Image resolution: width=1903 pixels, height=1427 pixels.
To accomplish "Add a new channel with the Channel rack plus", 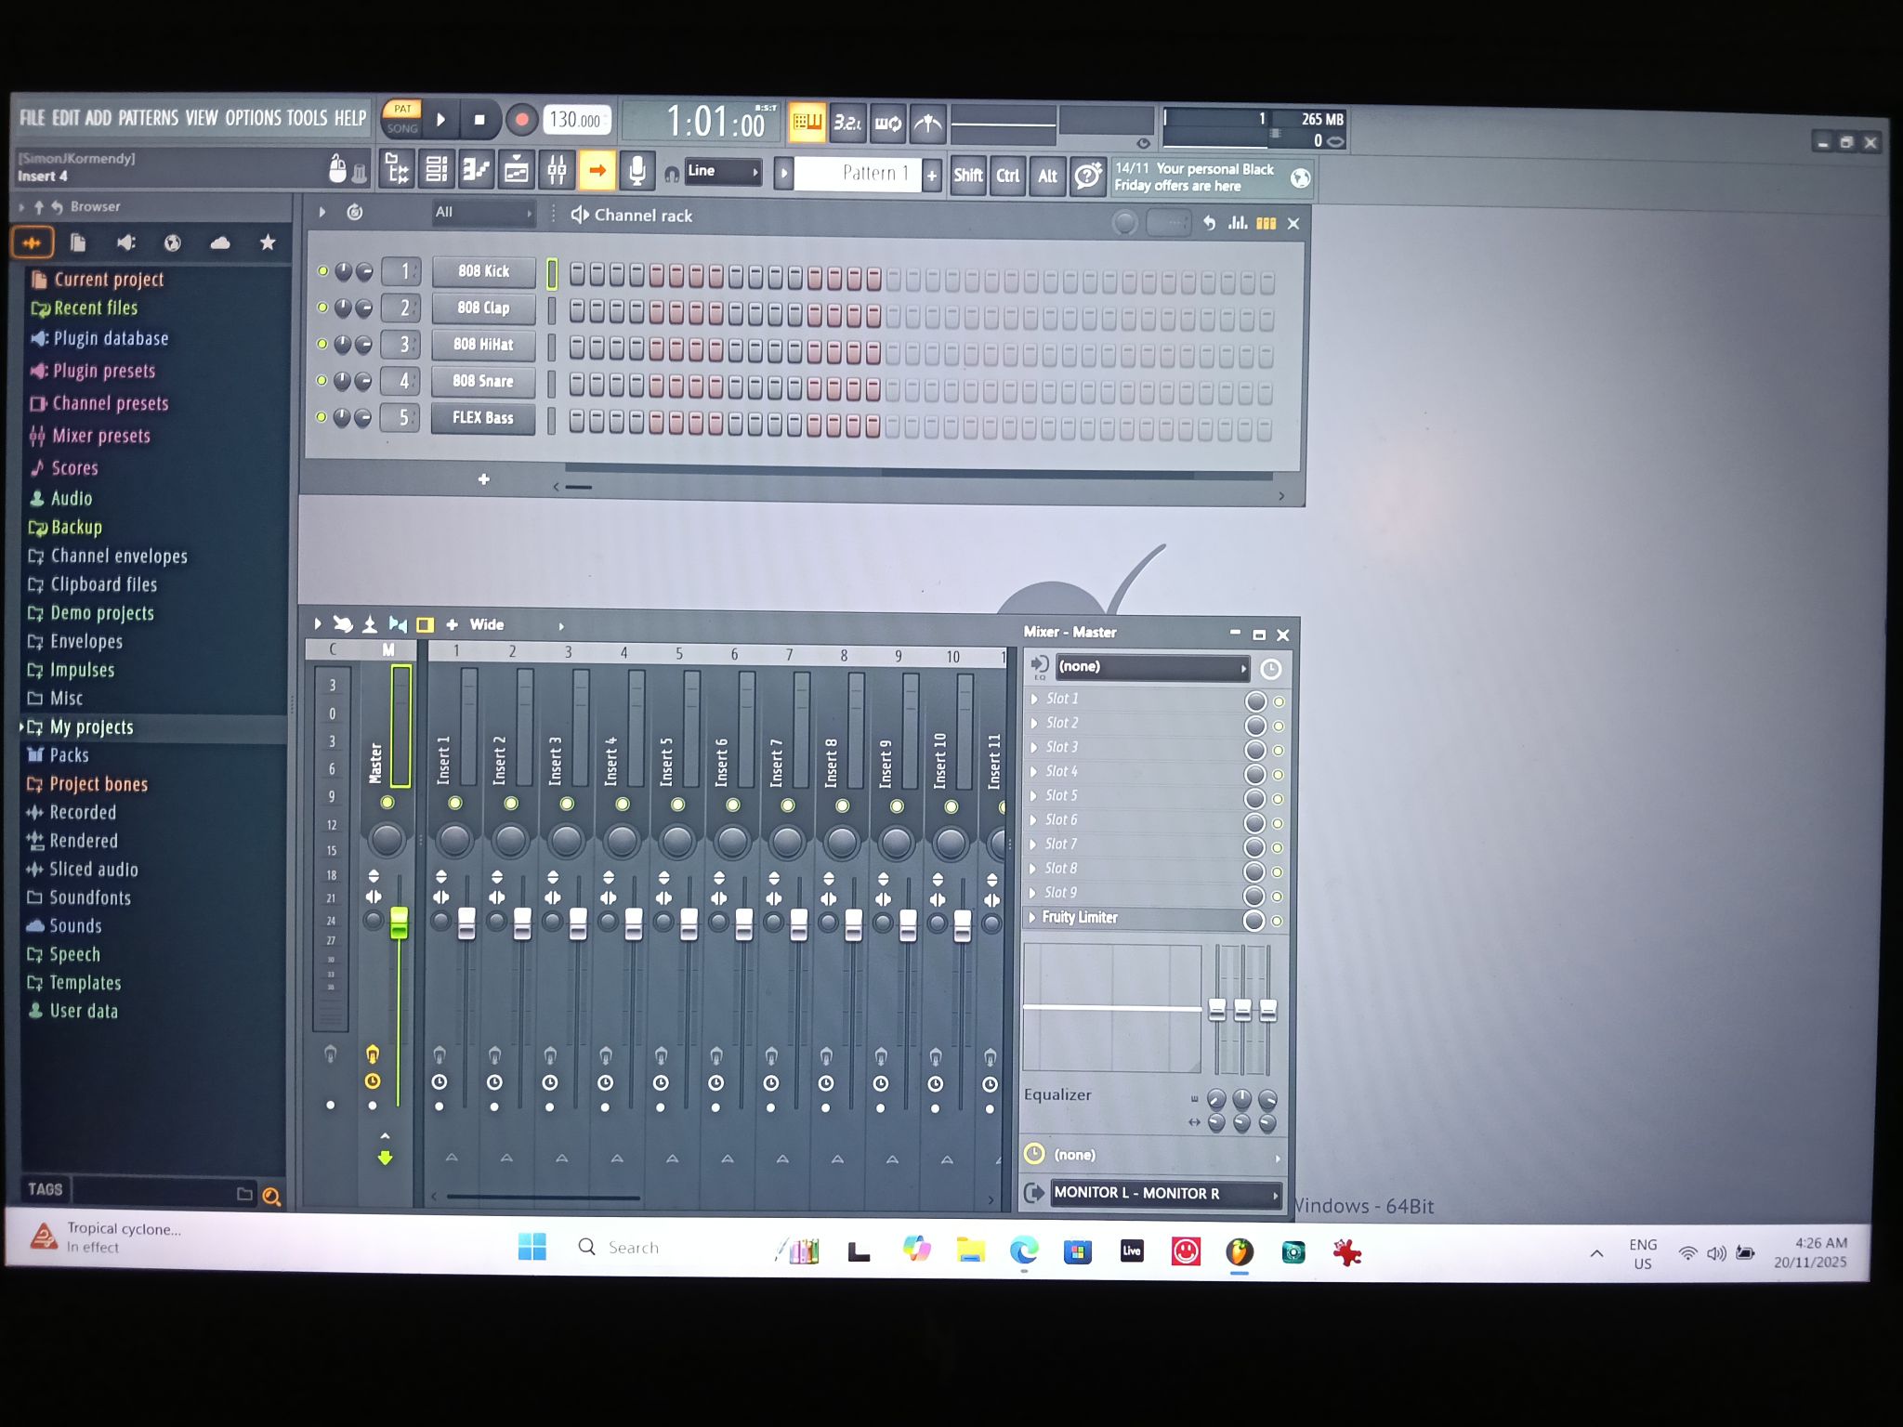I will [x=483, y=479].
